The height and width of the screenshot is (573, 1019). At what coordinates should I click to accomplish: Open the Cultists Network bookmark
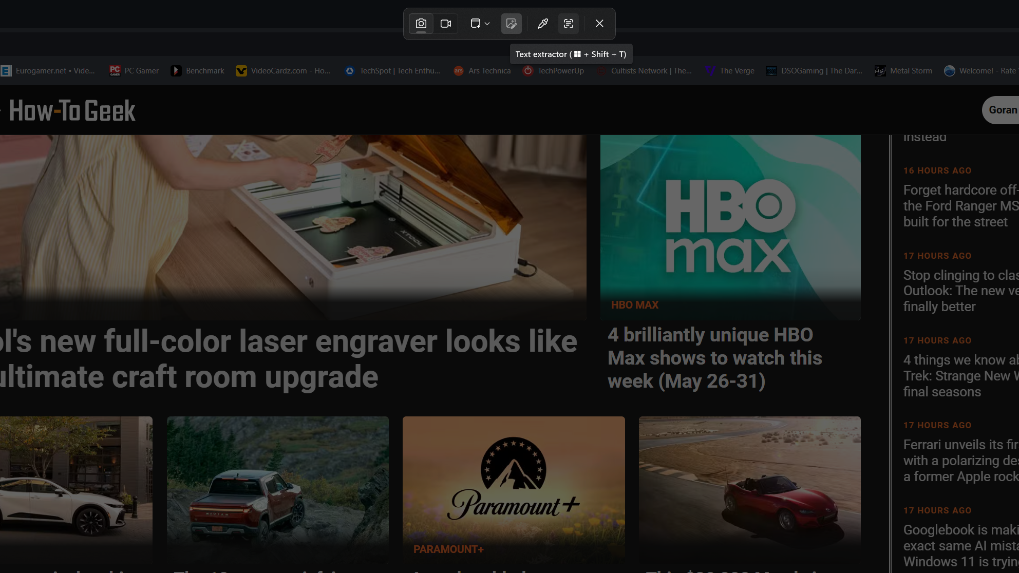[644, 71]
